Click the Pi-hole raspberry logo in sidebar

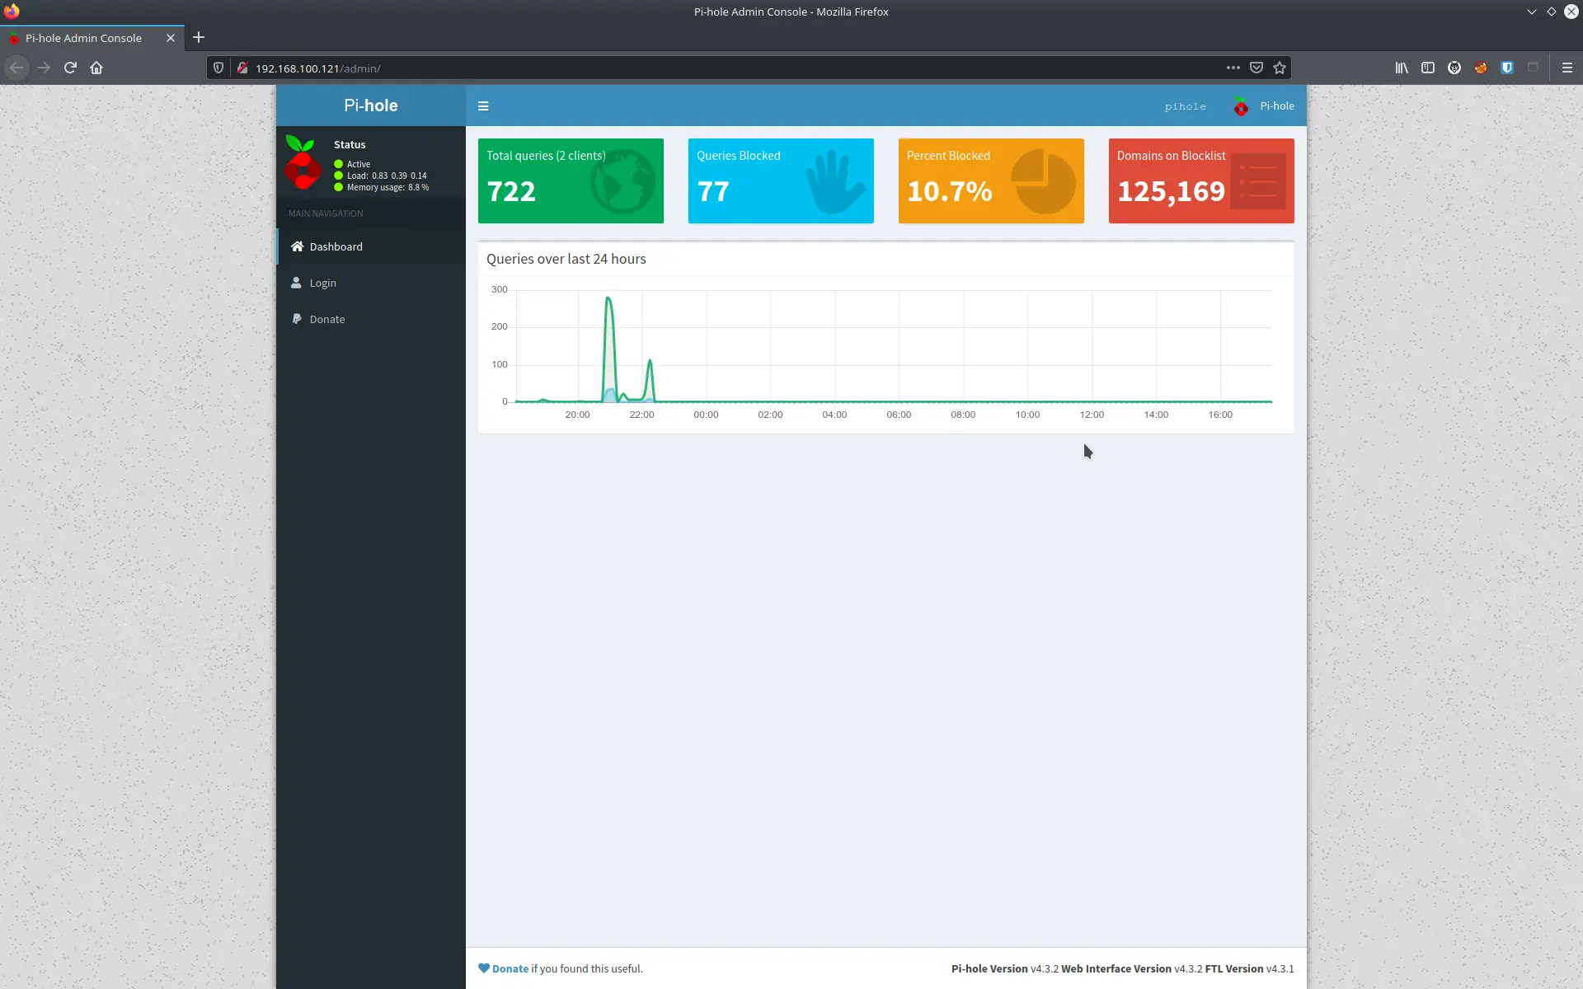point(303,163)
